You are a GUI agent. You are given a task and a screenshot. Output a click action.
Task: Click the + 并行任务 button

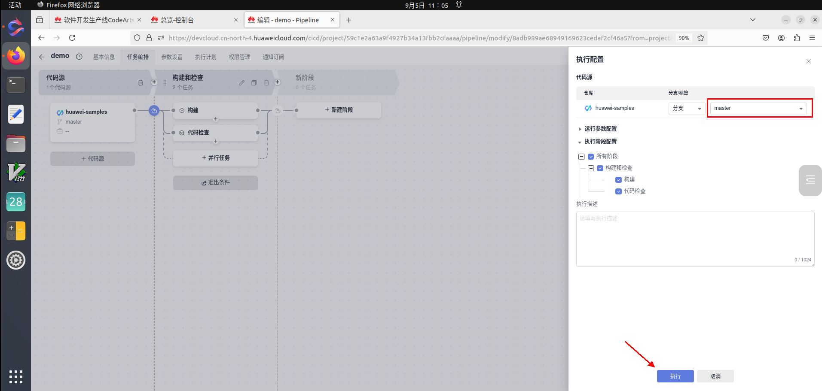(x=215, y=158)
